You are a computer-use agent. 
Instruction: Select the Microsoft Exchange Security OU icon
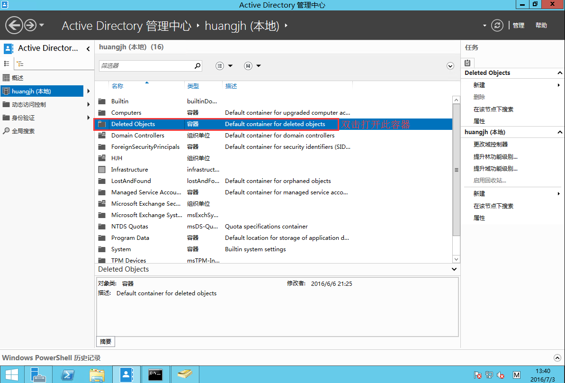point(102,204)
